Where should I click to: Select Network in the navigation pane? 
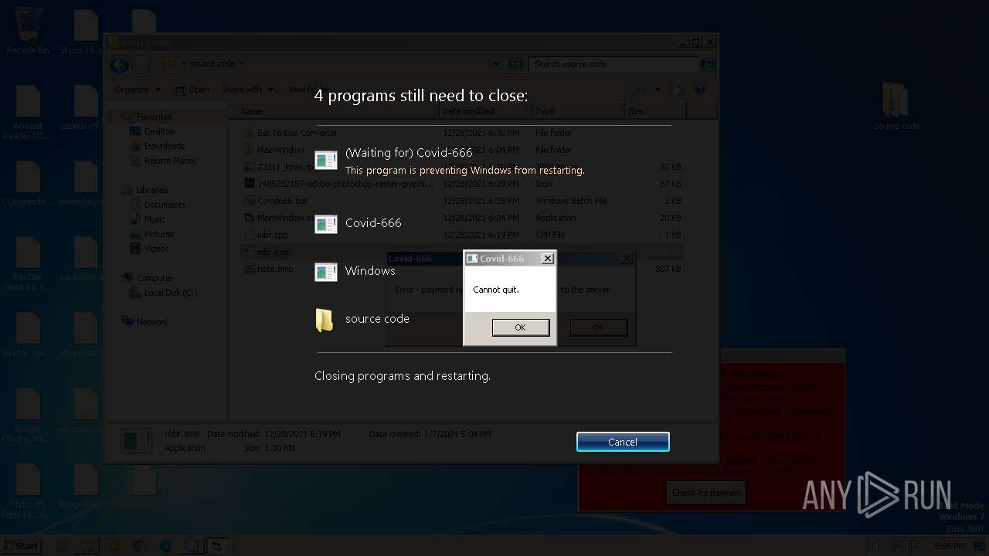145,322
